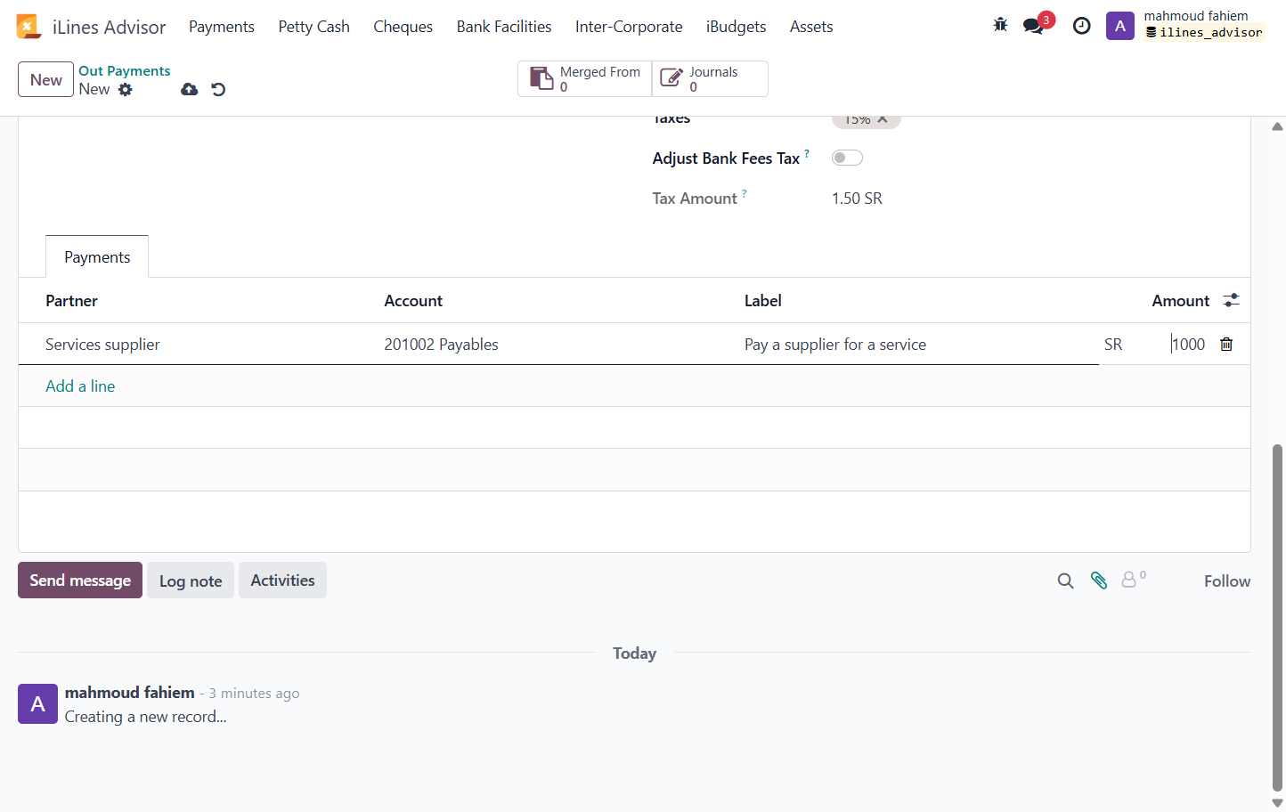The width and height of the screenshot is (1286, 812).
Task: Open the Activities button
Action: tap(282, 581)
